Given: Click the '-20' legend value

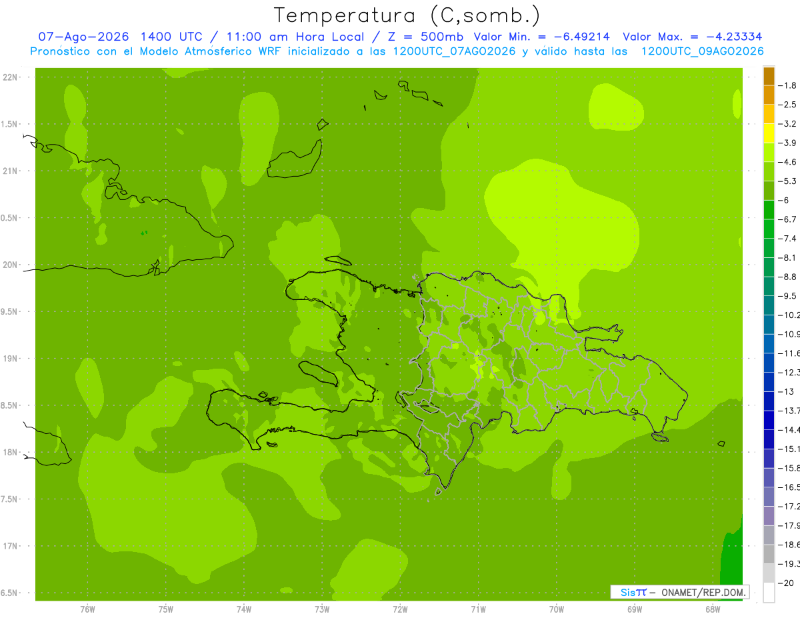Looking at the screenshot, I should (785, 583).
